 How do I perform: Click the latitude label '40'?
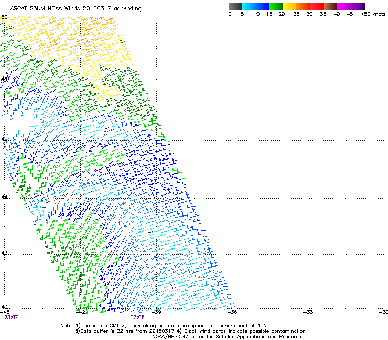[4, 307]
